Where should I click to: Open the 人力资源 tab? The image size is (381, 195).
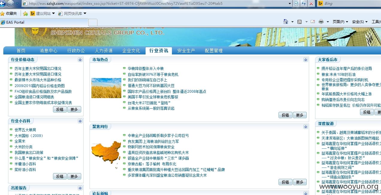pos(104,51)
